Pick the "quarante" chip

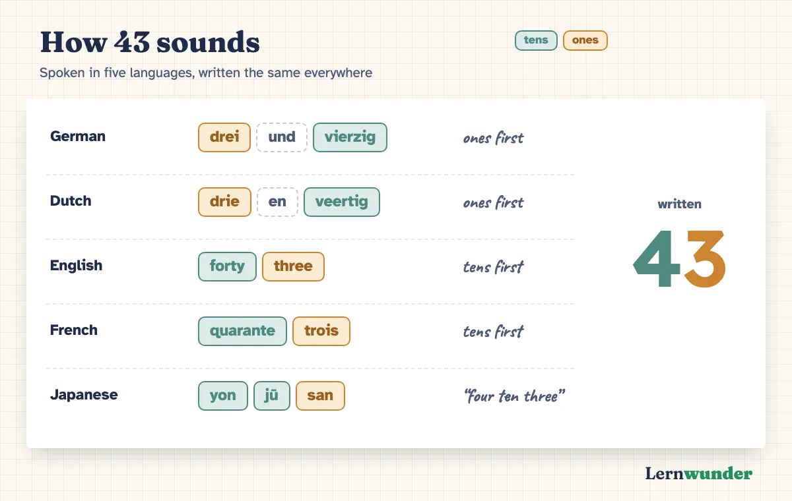coord(242,331)
